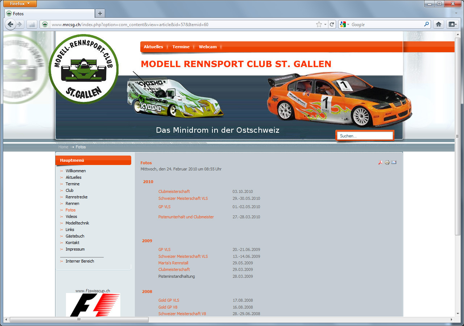Open the new tab plus button

(100, 13)
